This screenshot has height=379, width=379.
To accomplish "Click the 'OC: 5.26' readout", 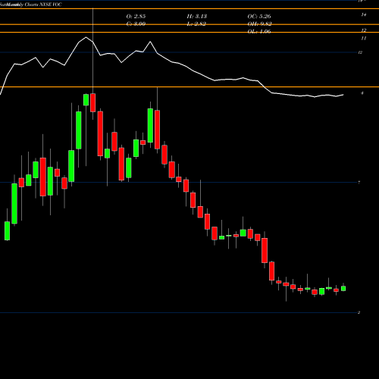I will click(x=259, y=17).
